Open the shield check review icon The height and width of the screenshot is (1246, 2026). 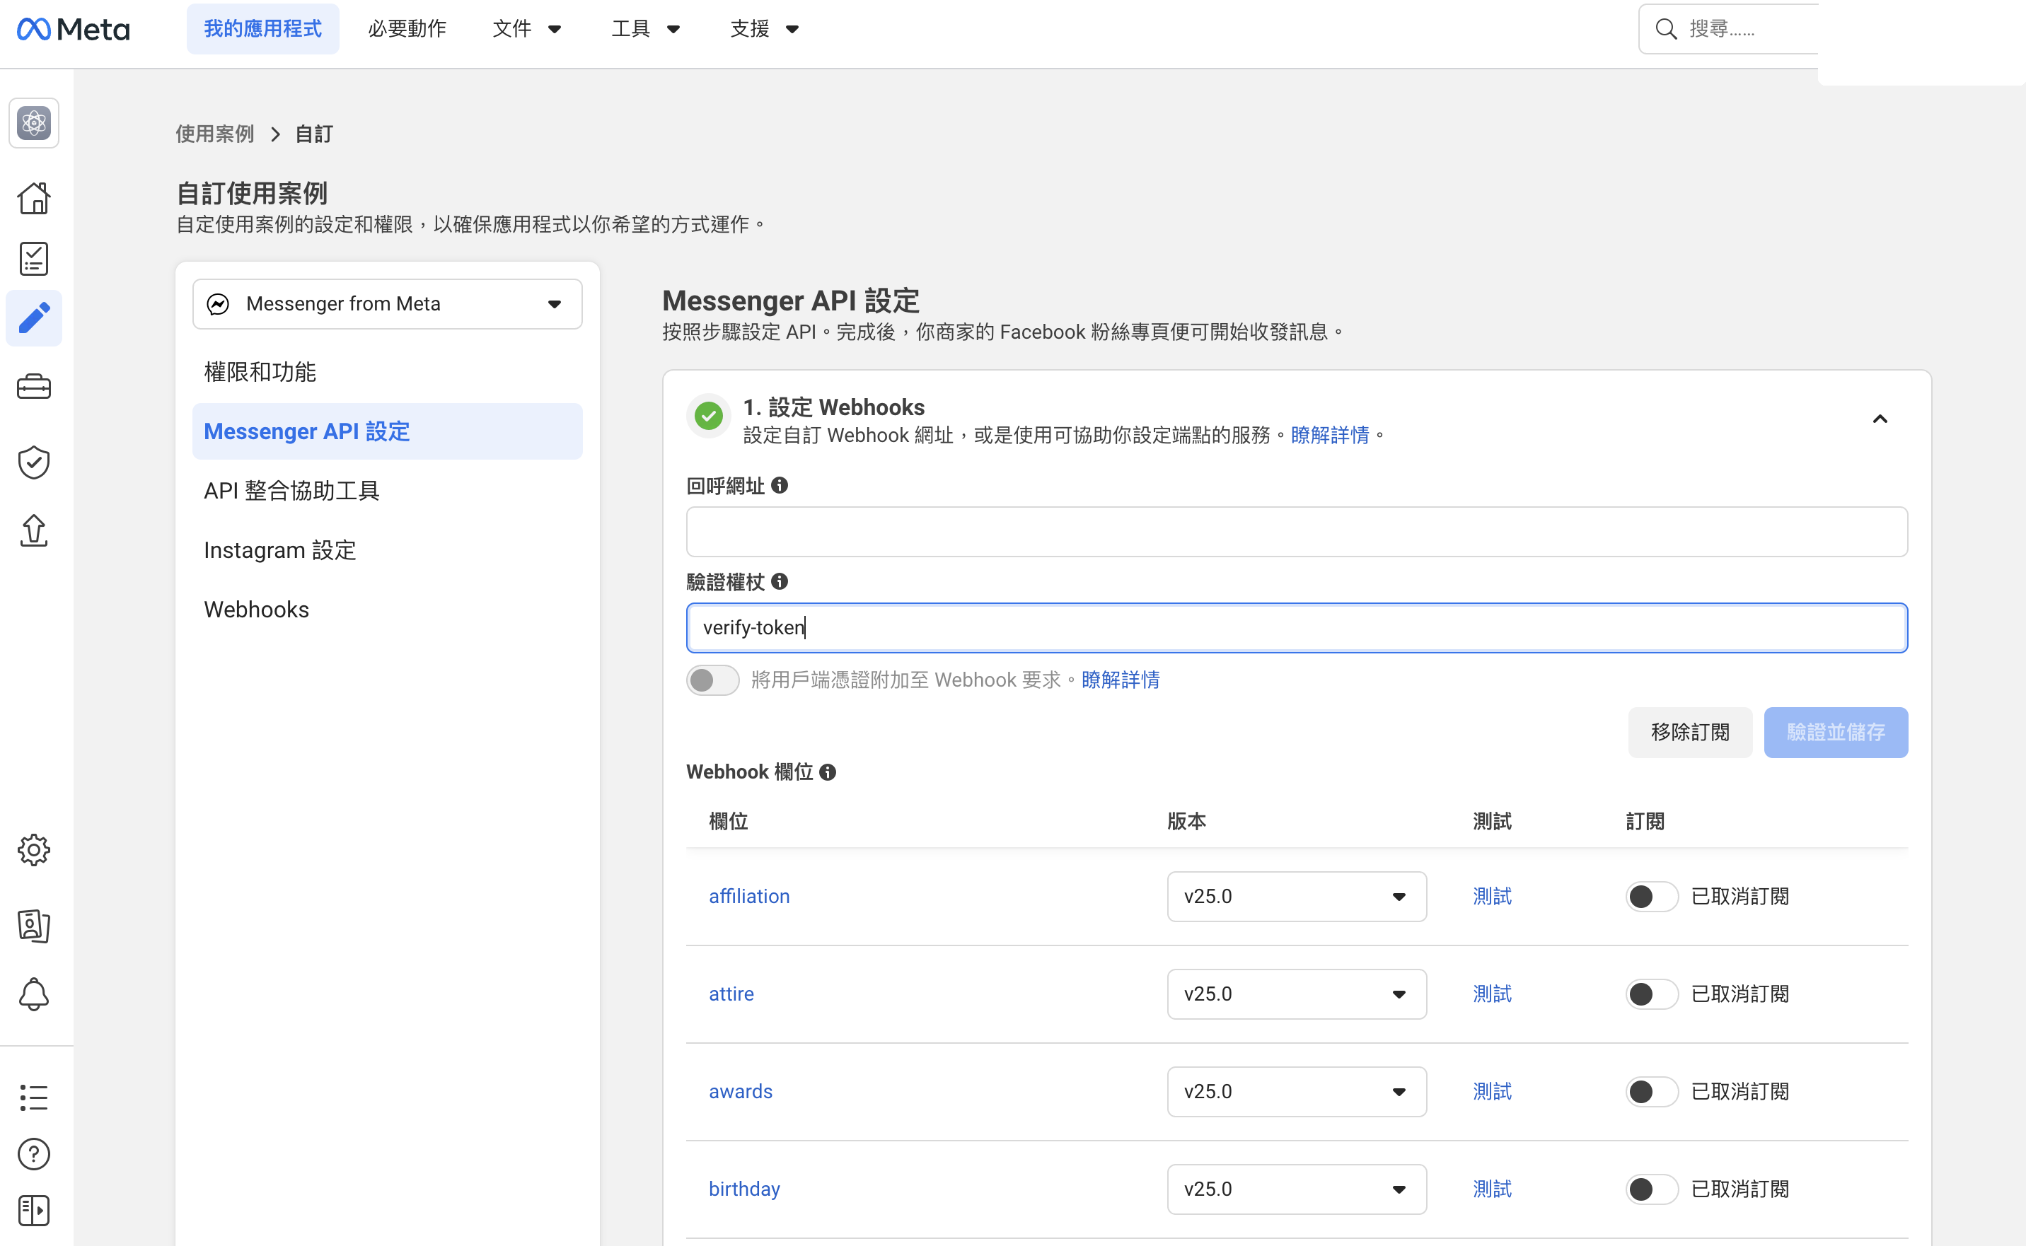point(34,462)
